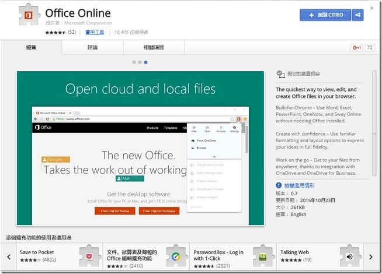Click the New icon in Office popup
The height and width of the screenshot is (274, 382).
click(x=194, y=129)
